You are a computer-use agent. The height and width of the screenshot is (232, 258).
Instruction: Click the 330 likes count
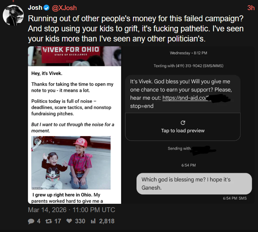point(80,221)
